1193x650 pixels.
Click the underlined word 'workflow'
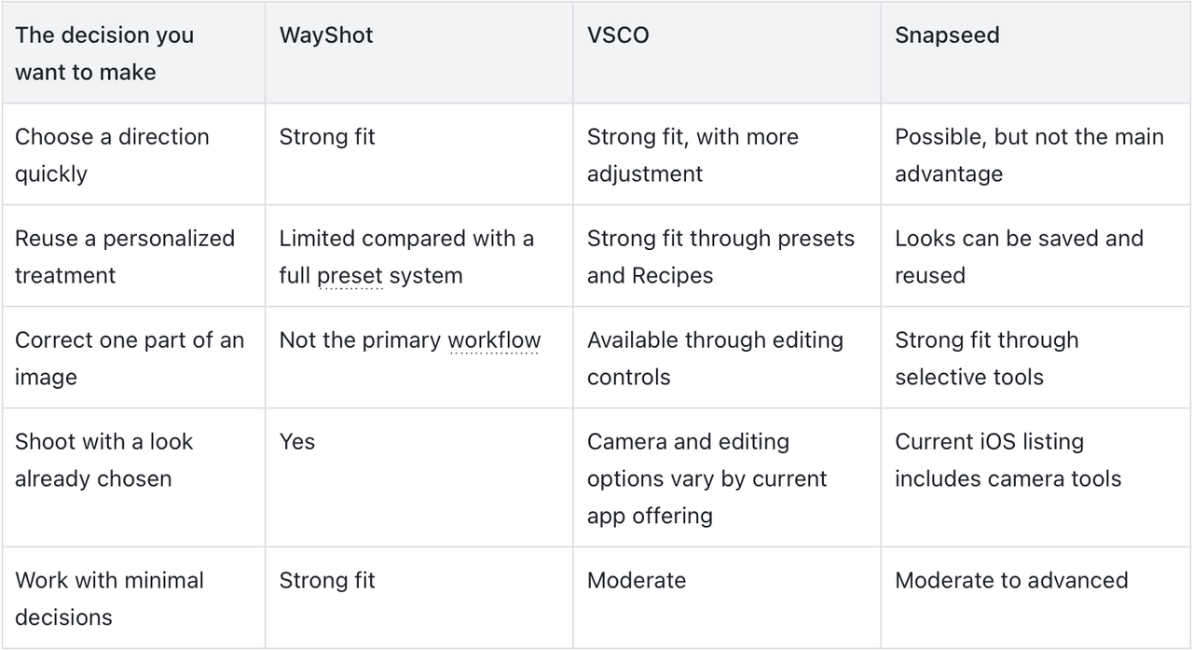[x=494, y=340]
